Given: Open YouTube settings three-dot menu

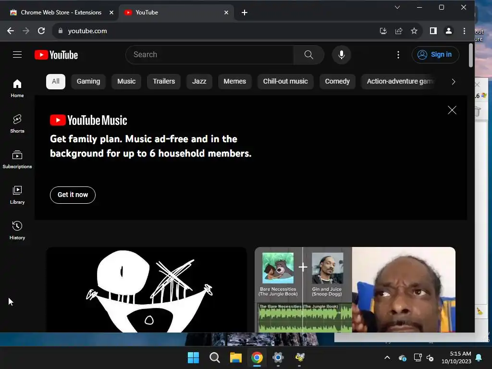Looking at the screenshot, I should [x=398, y=55].
